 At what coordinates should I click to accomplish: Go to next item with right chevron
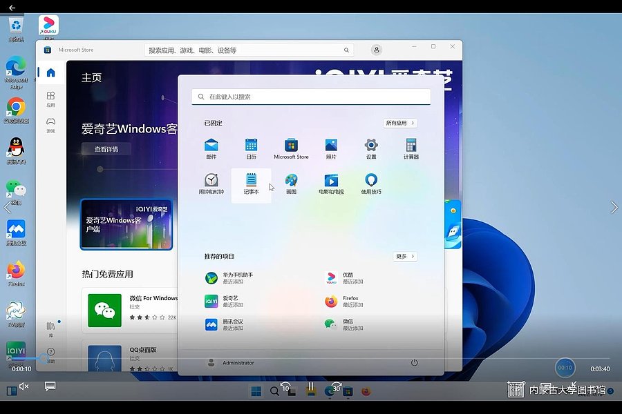coord(614,207)
